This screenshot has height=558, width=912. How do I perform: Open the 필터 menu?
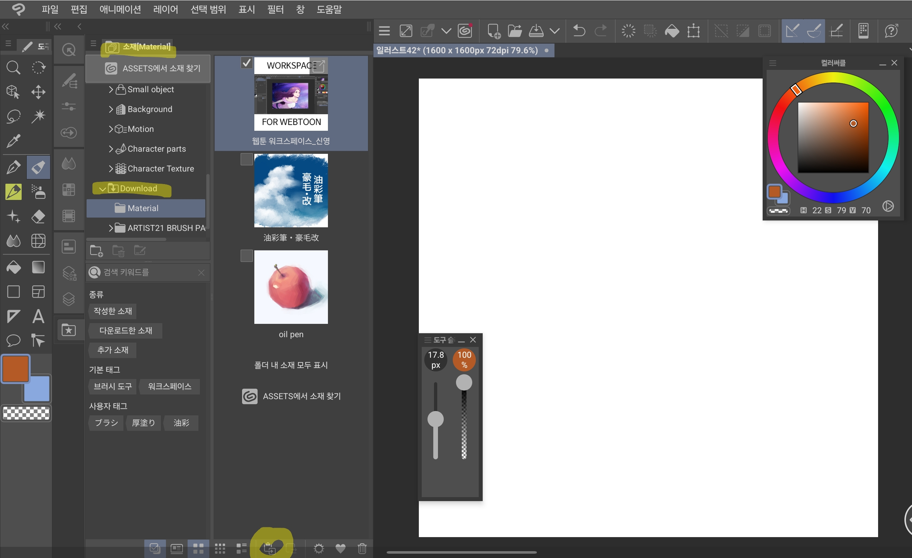[275, 9]
